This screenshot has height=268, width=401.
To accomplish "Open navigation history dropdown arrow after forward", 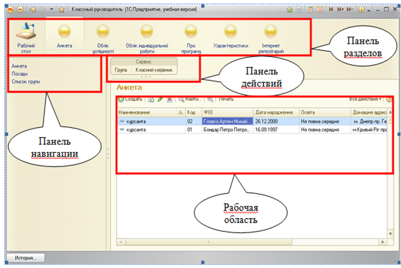I will (52, 10).
